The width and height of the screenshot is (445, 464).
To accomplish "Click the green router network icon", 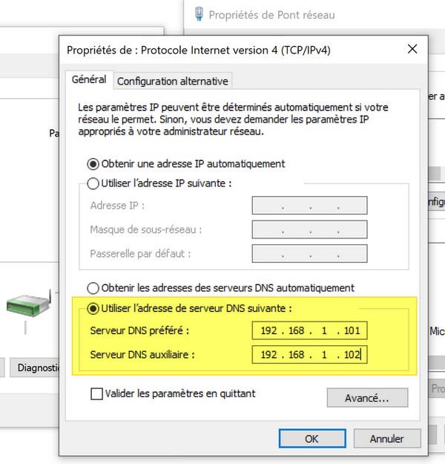I will coord(28,304).
